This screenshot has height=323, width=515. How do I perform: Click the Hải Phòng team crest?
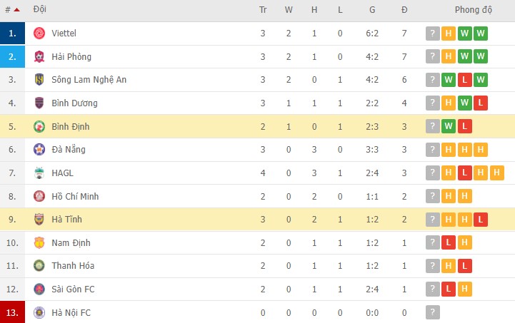[39, 57]
